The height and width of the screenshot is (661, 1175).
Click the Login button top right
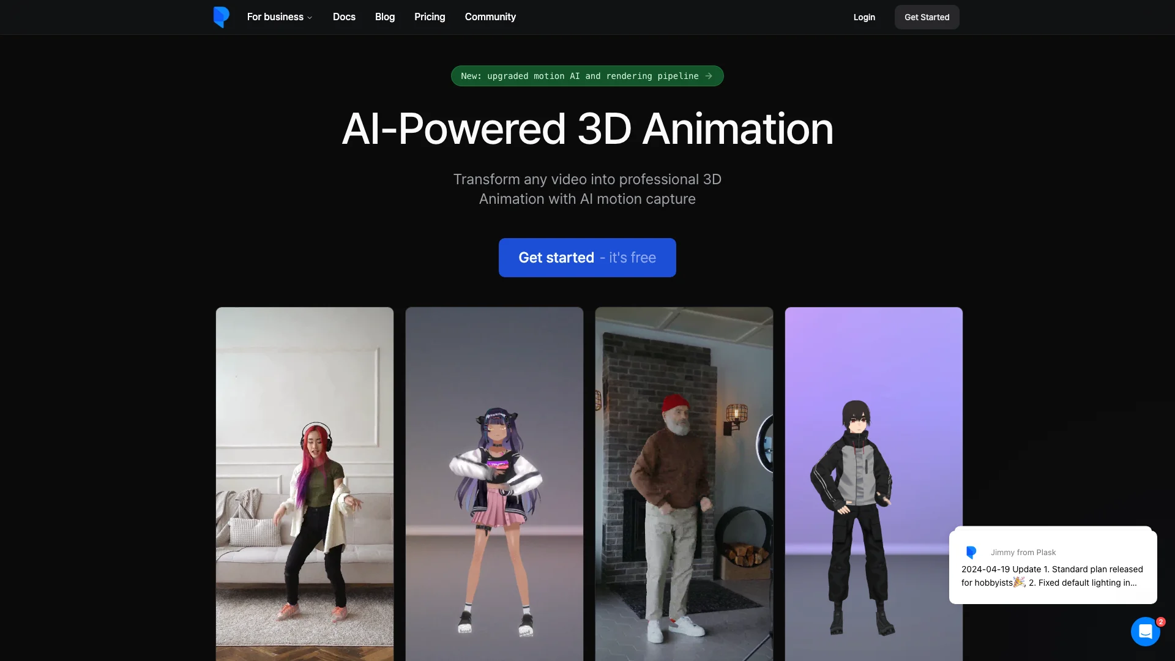click(x=864, y=17)
